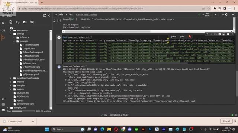Screen dimensions: 238x133
Task: Open the terminal sidebar icon
Action: (x=3, y=110)
